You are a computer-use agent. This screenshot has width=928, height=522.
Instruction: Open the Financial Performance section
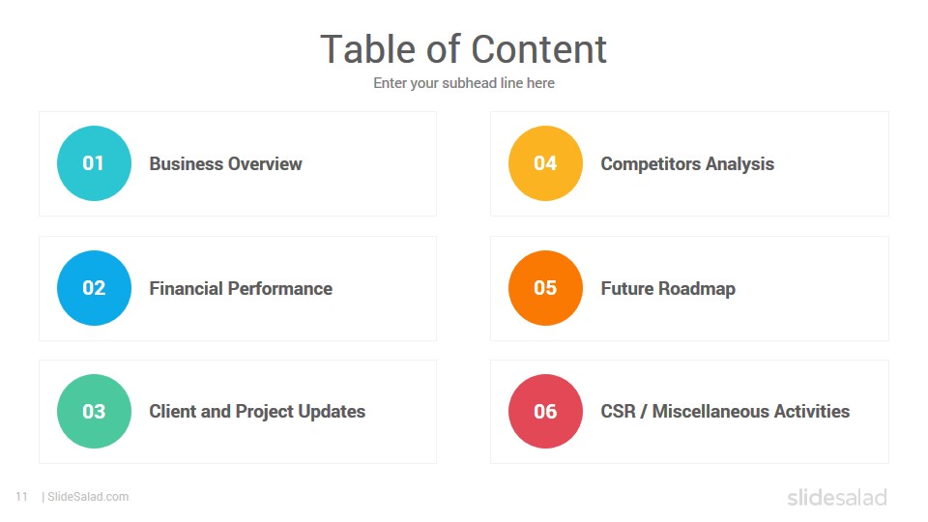(x=241, y=288)
